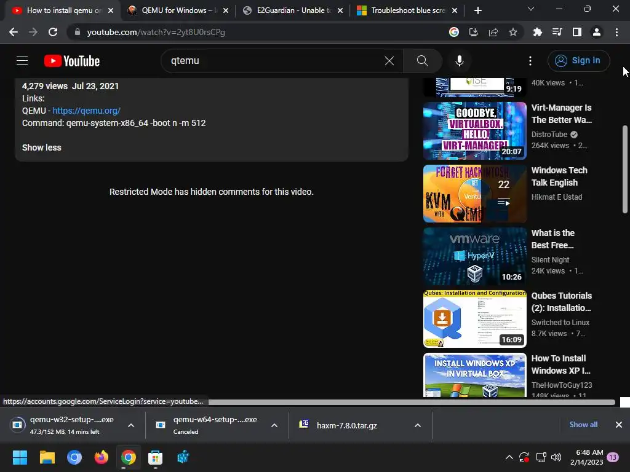This screenshot has height=472, width=630.
Task: Open volume control in system tray
Action: 556,457
